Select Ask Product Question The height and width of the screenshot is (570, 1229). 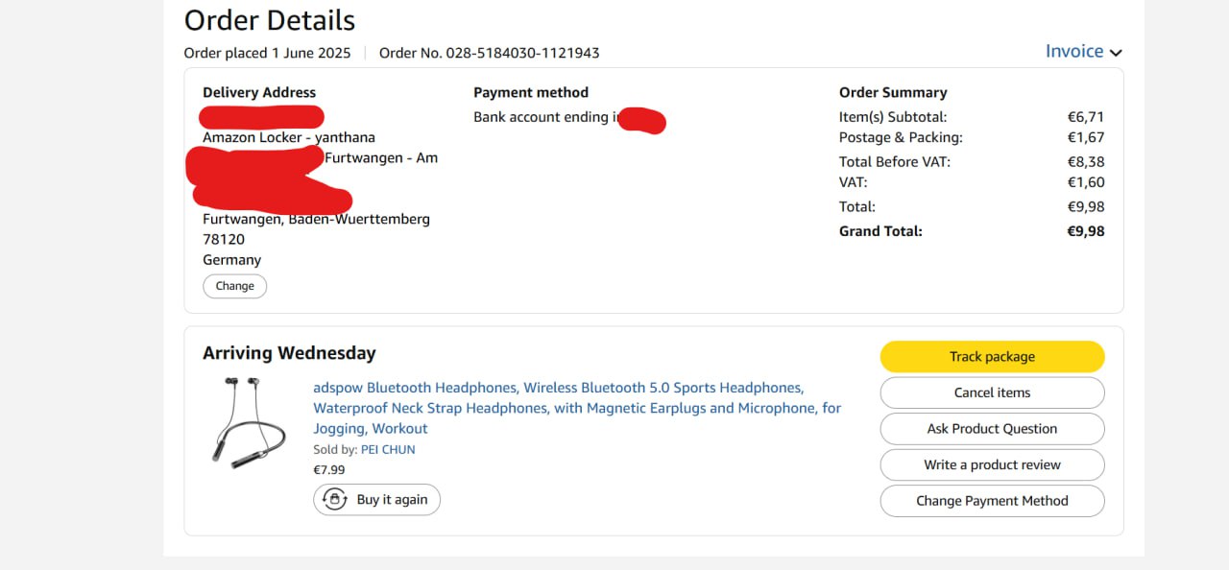(992, 429)
